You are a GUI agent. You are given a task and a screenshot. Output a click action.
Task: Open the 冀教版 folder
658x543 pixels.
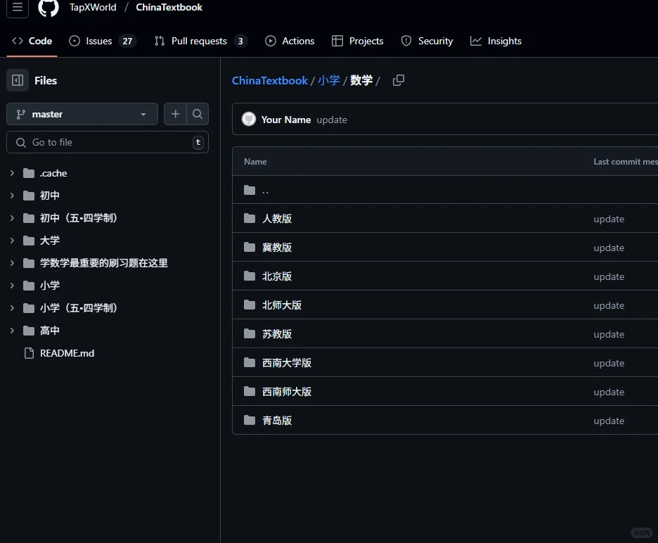coord(277,248)
